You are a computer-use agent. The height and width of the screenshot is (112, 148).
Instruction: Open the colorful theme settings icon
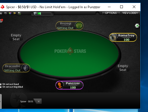[x=10, y=13]
